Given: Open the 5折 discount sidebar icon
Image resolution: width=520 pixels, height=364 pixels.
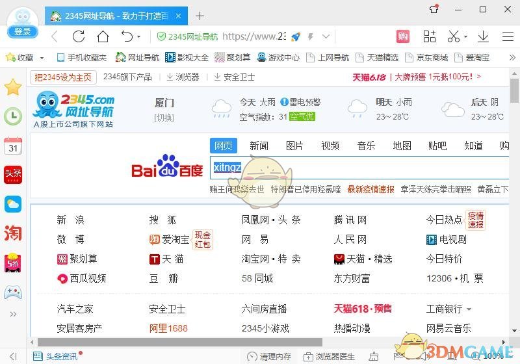Looking at the screenshot, I should click(13, 263).
